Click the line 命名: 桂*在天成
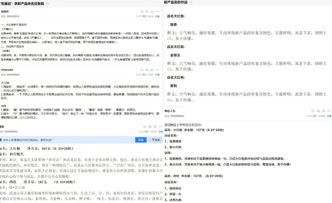 (x=13, y=188)
